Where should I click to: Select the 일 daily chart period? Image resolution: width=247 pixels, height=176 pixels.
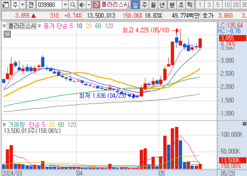click(135, 5)
